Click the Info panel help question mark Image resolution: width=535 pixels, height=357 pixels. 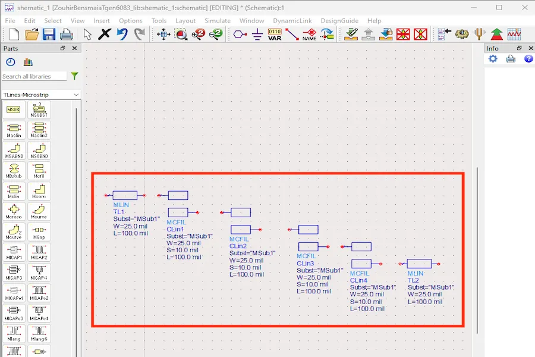coord(528,59)
